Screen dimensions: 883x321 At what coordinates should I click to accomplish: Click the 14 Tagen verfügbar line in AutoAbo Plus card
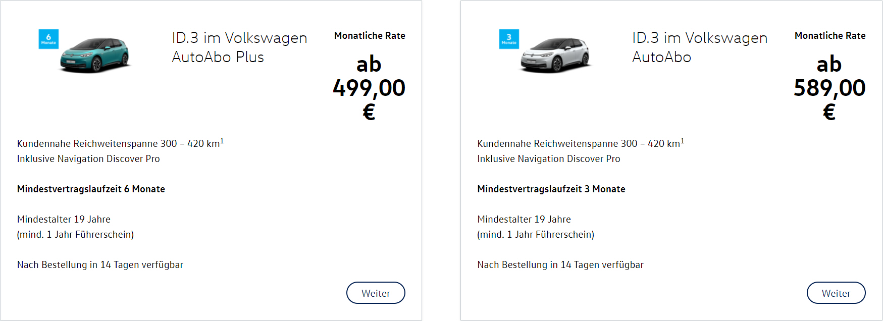100,265
